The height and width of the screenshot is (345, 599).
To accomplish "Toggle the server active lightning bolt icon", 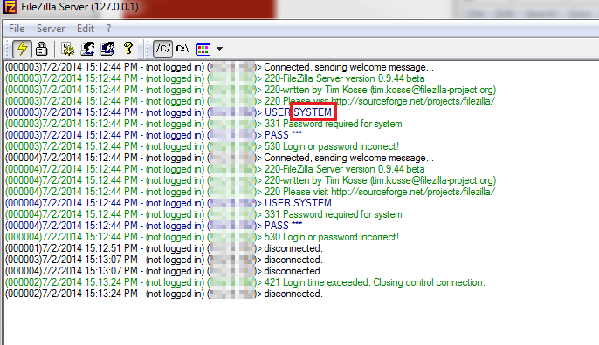I will [22, 49].
